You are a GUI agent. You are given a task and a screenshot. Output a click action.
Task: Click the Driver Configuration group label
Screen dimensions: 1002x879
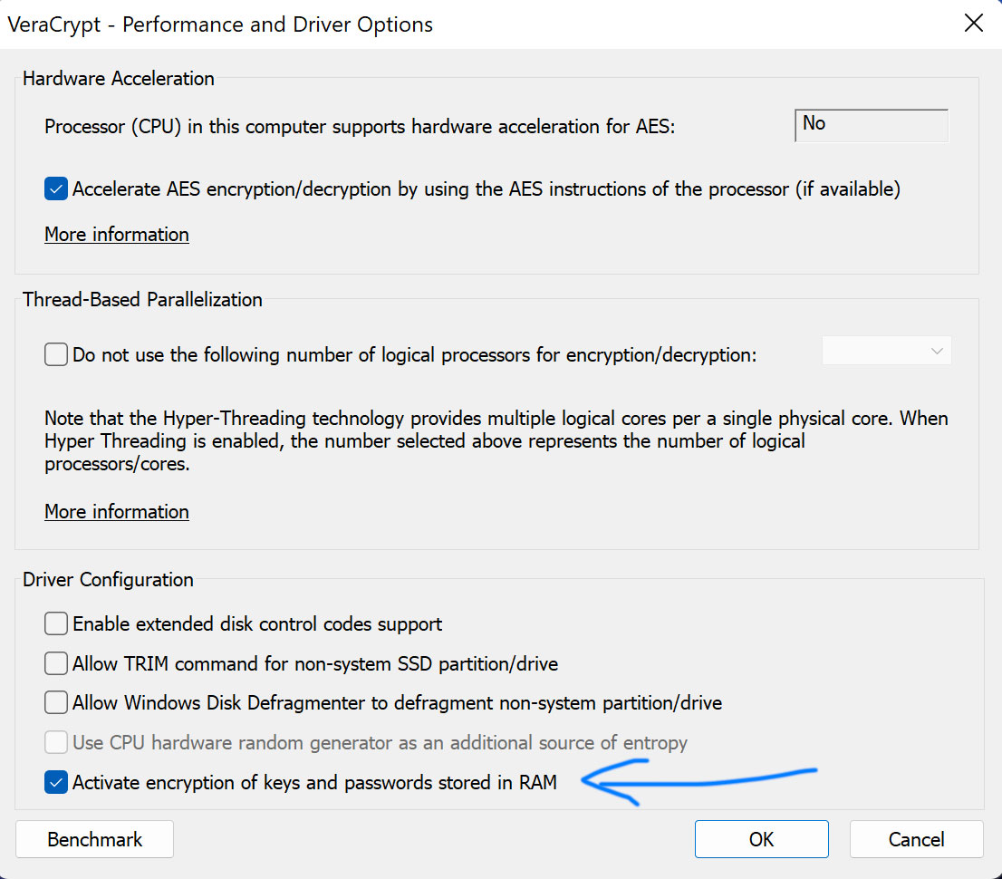[x=108, y=580]
